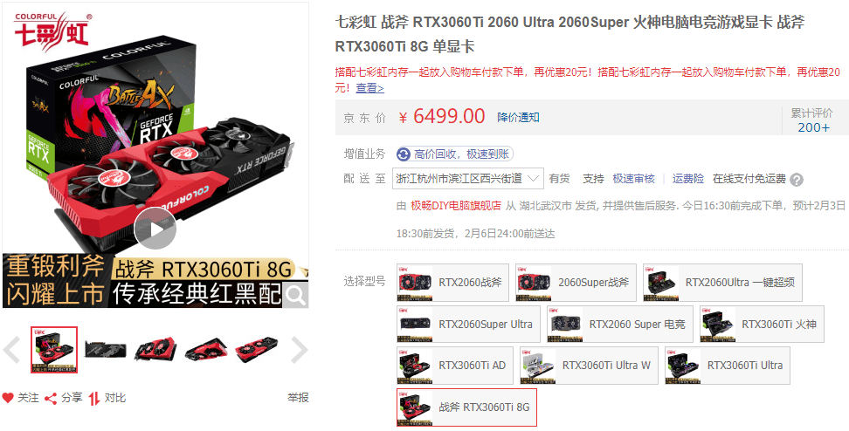Select the side-view graphics card thumbnail
This screenshot has height=431, width=849.
tap(106, 350)
